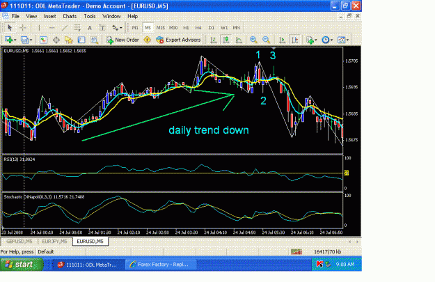Image resolution: width=435 pixels, height=282 pixels.
Task: Open the MetaEditor yellow diamond icon
Action: point(148,40)
